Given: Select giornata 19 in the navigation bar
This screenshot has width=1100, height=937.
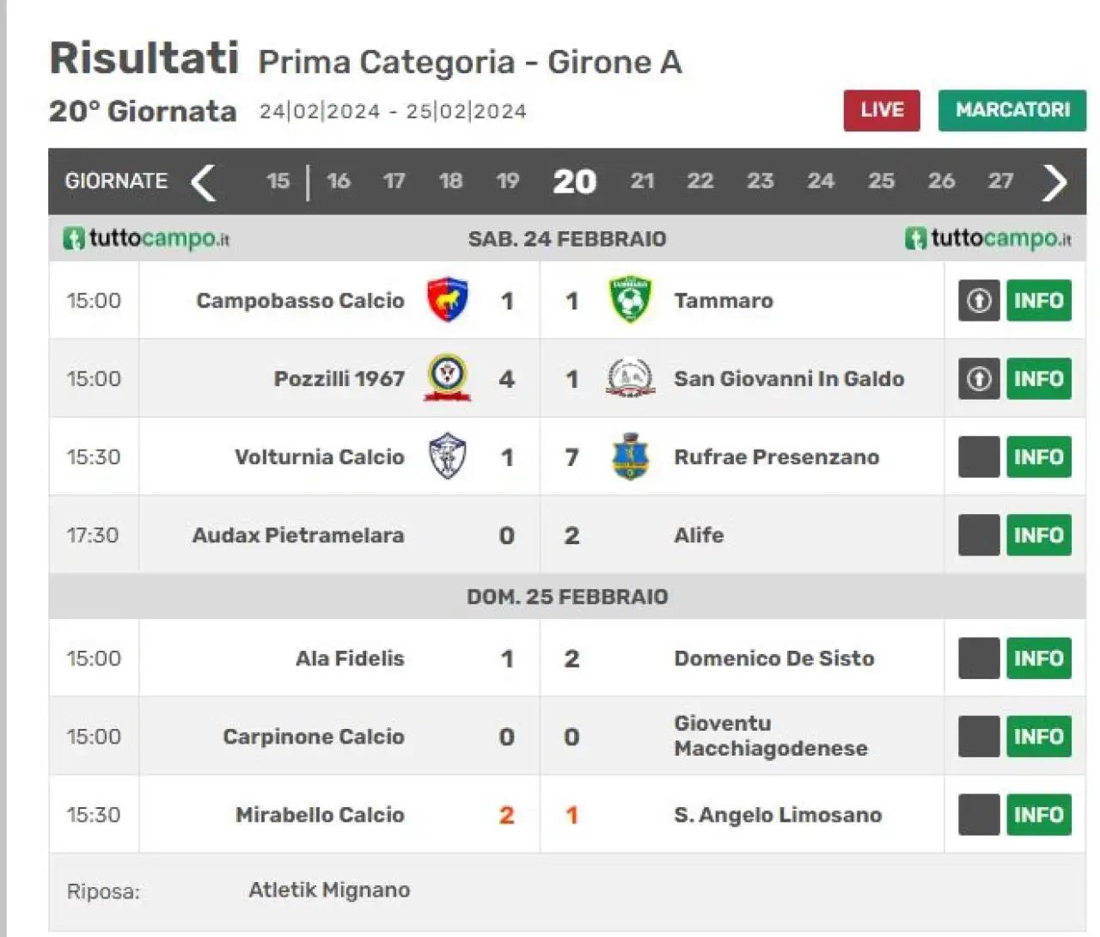Looking at the screenshot, I should click(507, 181).
